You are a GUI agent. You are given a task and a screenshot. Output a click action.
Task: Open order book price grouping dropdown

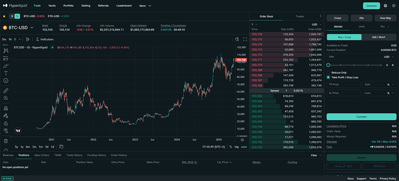pos(255,25)
